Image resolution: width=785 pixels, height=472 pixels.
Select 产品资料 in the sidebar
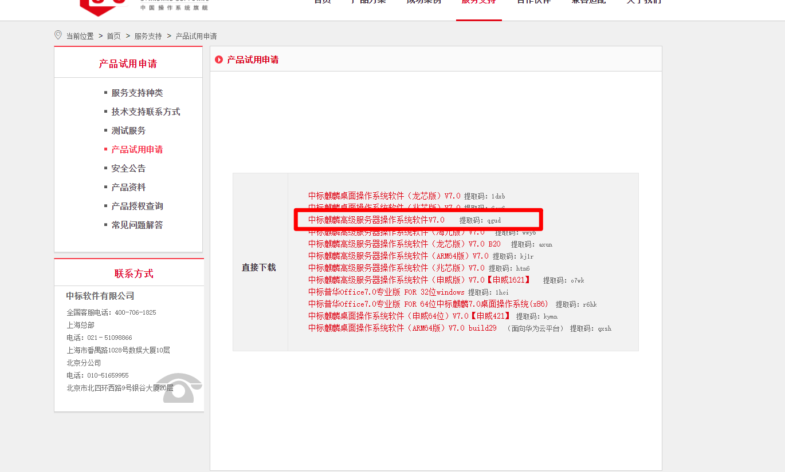[129, 187]
